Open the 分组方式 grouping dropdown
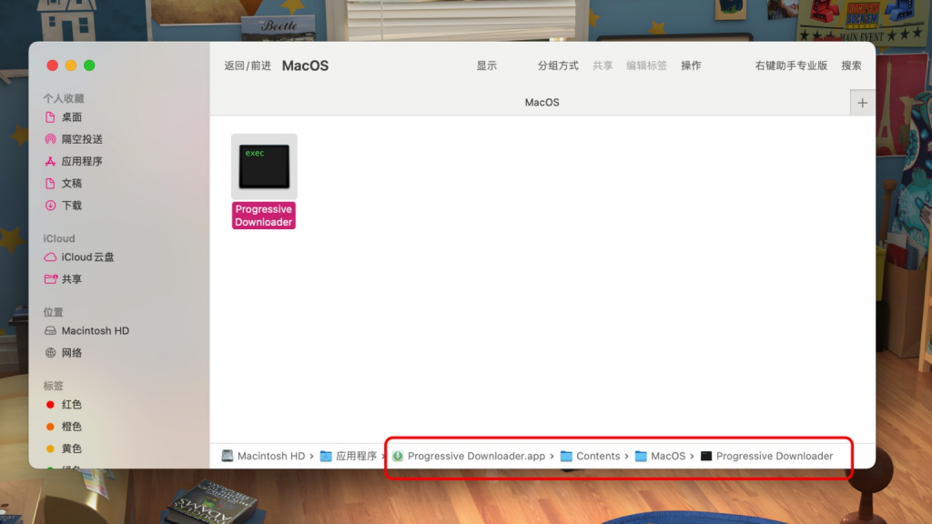This screenshot has height=524, width=932. point(558,65)
